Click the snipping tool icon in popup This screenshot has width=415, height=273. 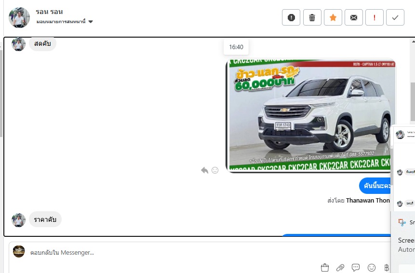click(402, 222)
